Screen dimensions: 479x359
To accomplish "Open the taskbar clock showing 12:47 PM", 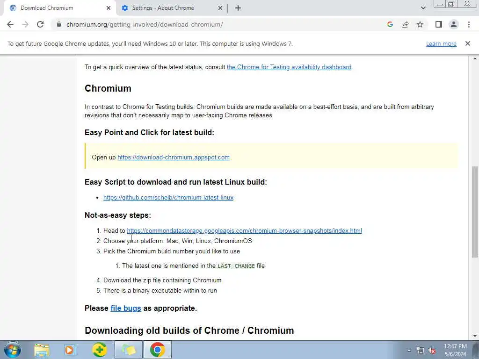I will tap(455, 350).
